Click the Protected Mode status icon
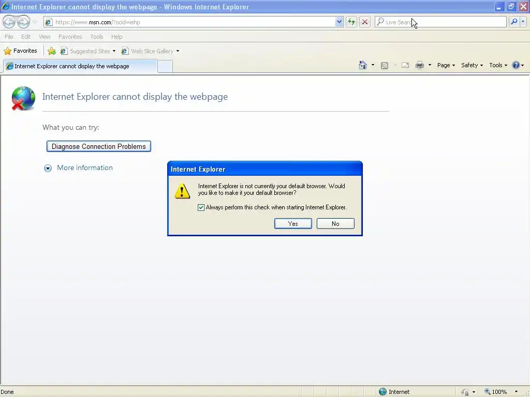This screenshot has width=530, height=397. tap(465, 392)
